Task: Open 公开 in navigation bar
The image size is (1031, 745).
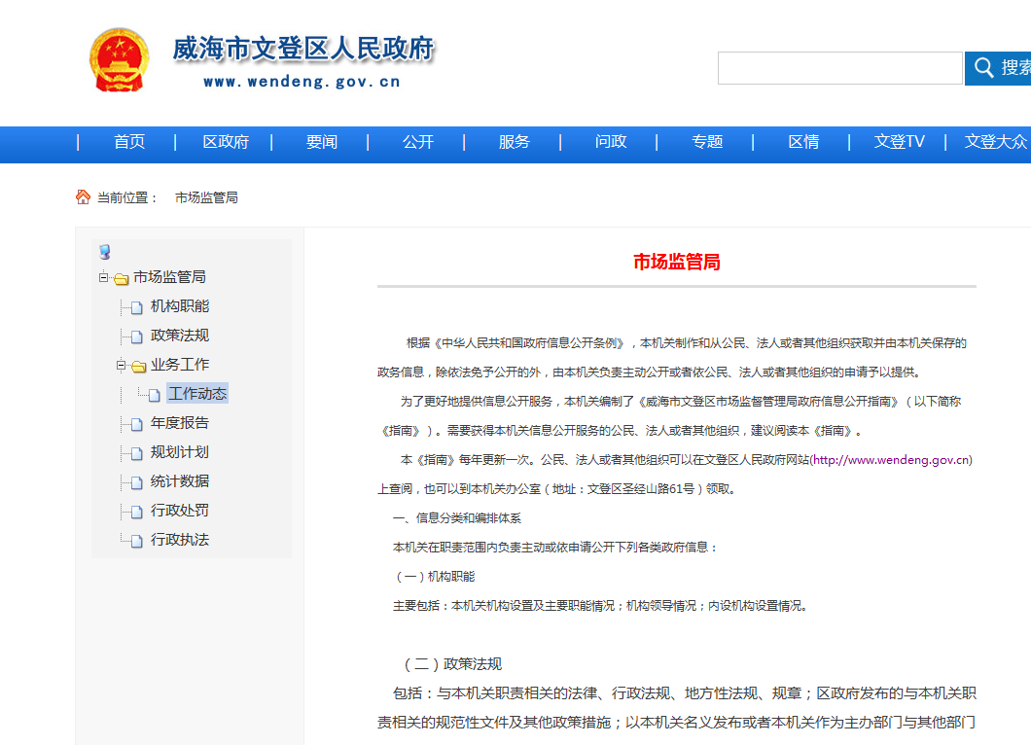Action: coord(418,142)
